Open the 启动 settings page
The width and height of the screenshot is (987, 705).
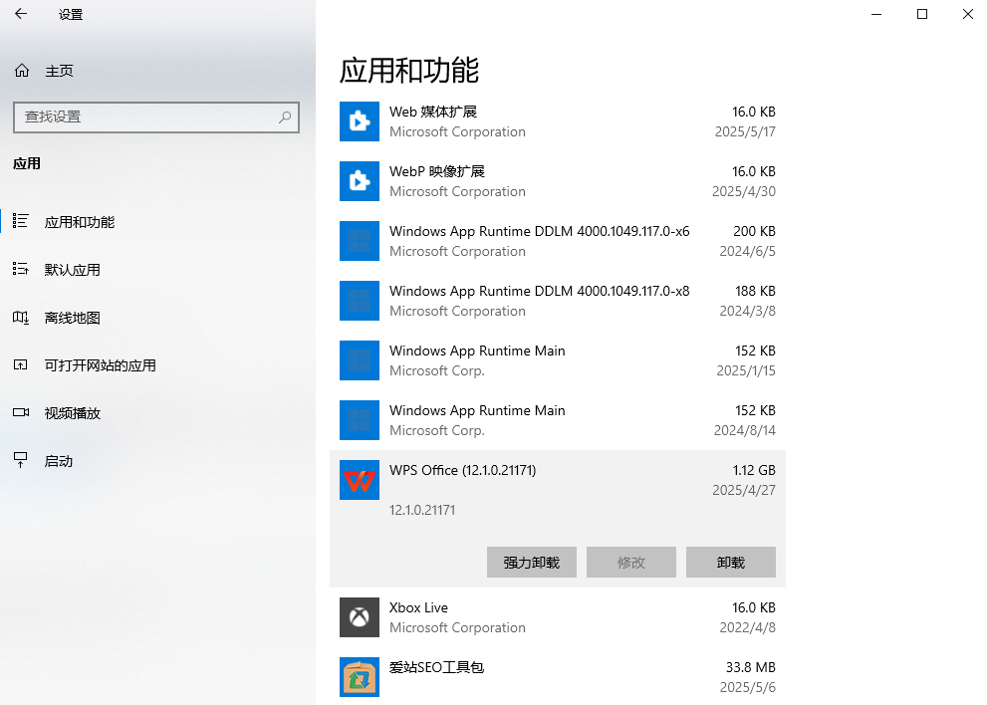coord(58,461)
